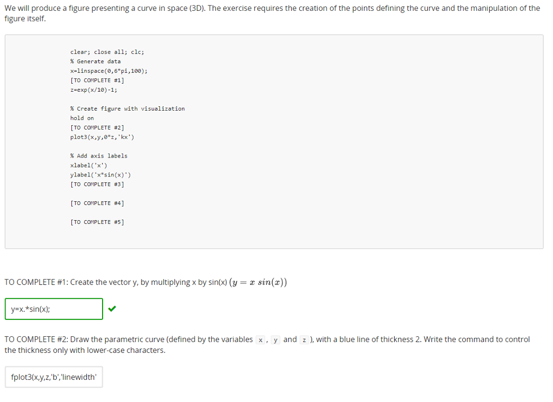
Task: Click the ylabel('x*sin(x)') code line
Action: pos(100,175)
